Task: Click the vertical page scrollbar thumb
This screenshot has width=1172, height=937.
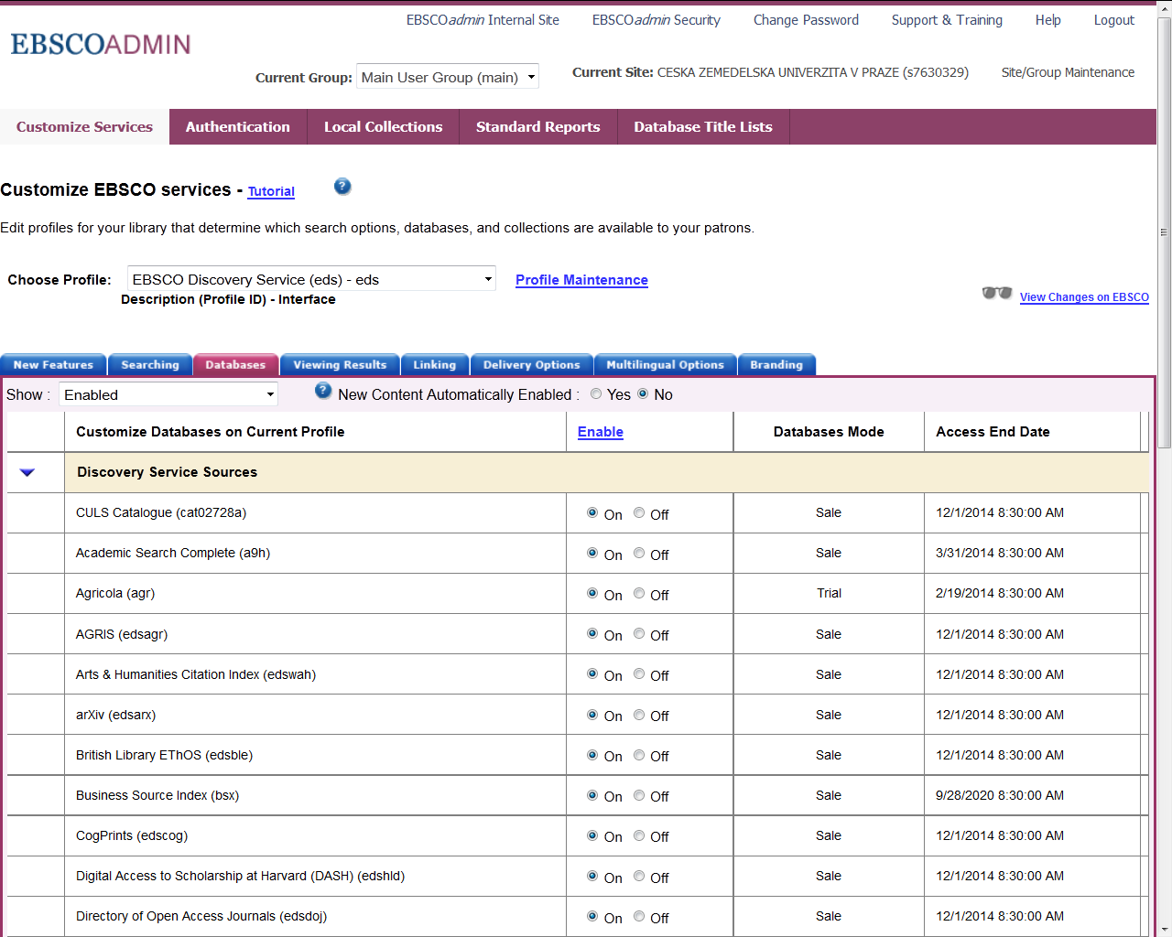Action: pos(1164,232)
